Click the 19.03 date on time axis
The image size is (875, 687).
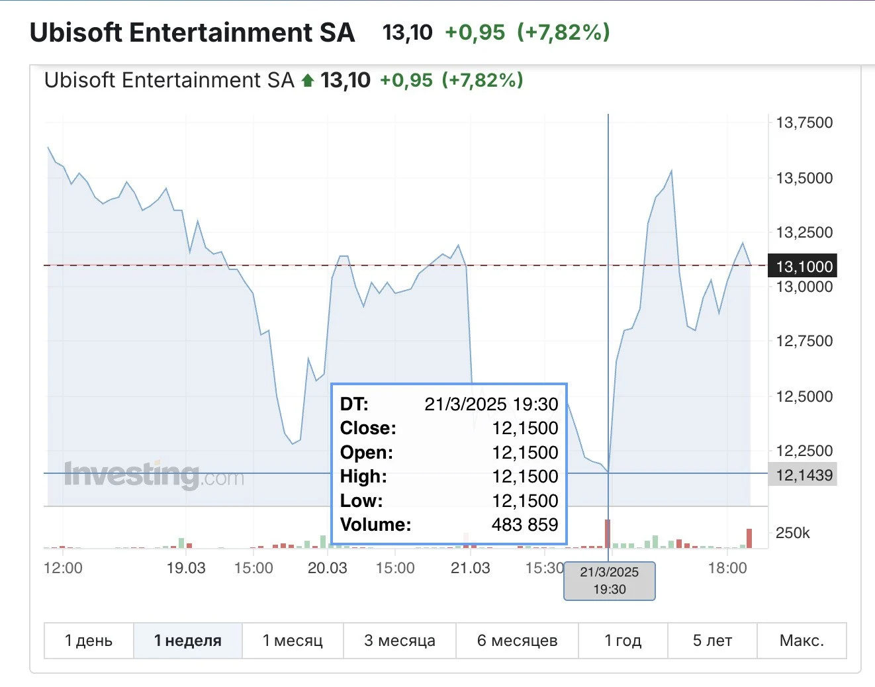pyautogui.click(x=186, y=568)
